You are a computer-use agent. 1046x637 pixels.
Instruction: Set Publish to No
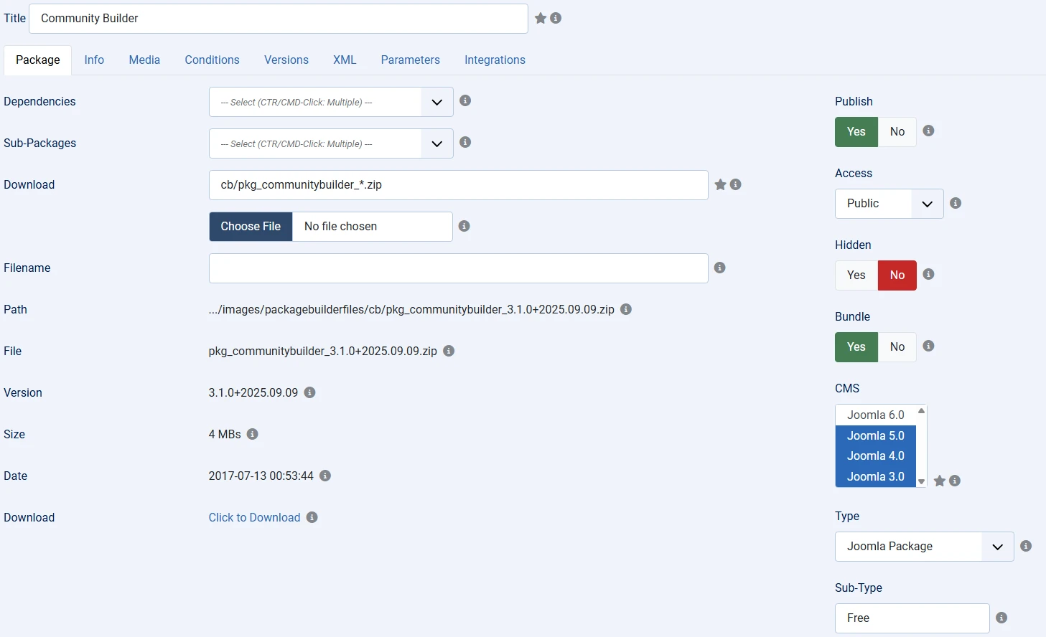tap(897, 132)
